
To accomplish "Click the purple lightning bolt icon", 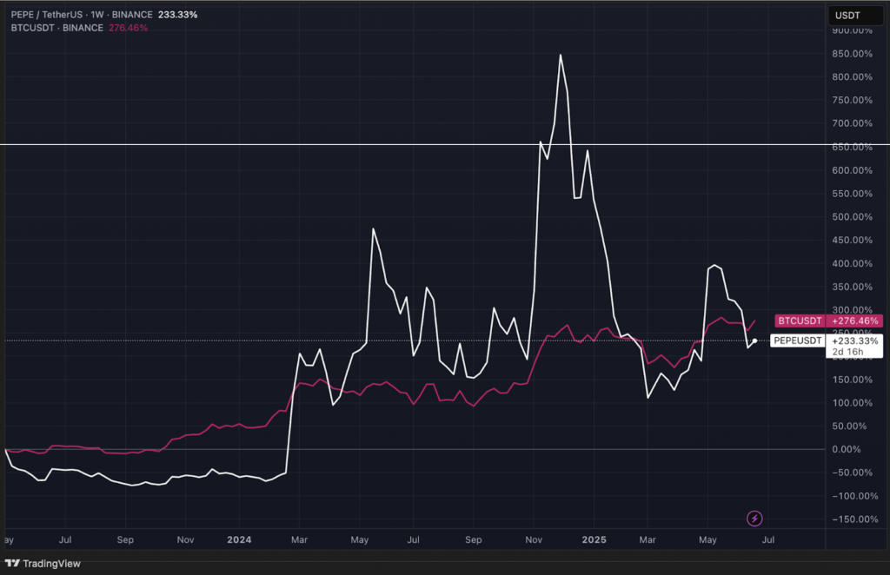I will click(754, 519).
